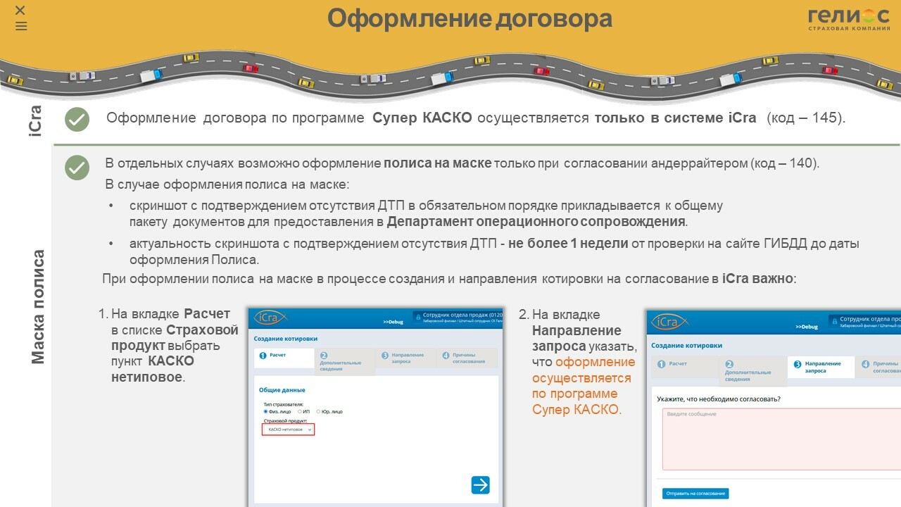The height and width of the screenshot is (507, 901).
Task: Click the (код – 145) text
Action: pyautogui.click(x=805, y=118)
